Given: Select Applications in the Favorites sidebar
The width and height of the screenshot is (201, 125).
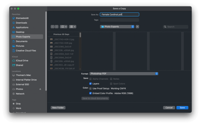Looking at the screenshot, I should (22, 27).
